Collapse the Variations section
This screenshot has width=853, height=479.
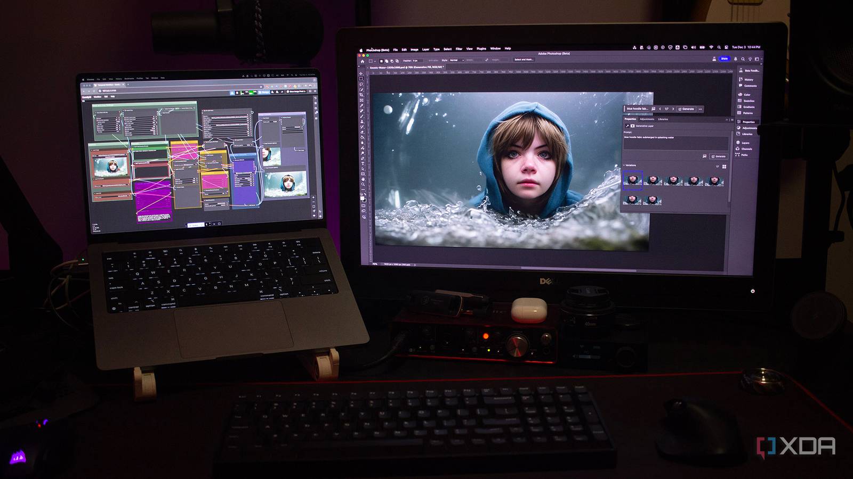coord(624,165)
